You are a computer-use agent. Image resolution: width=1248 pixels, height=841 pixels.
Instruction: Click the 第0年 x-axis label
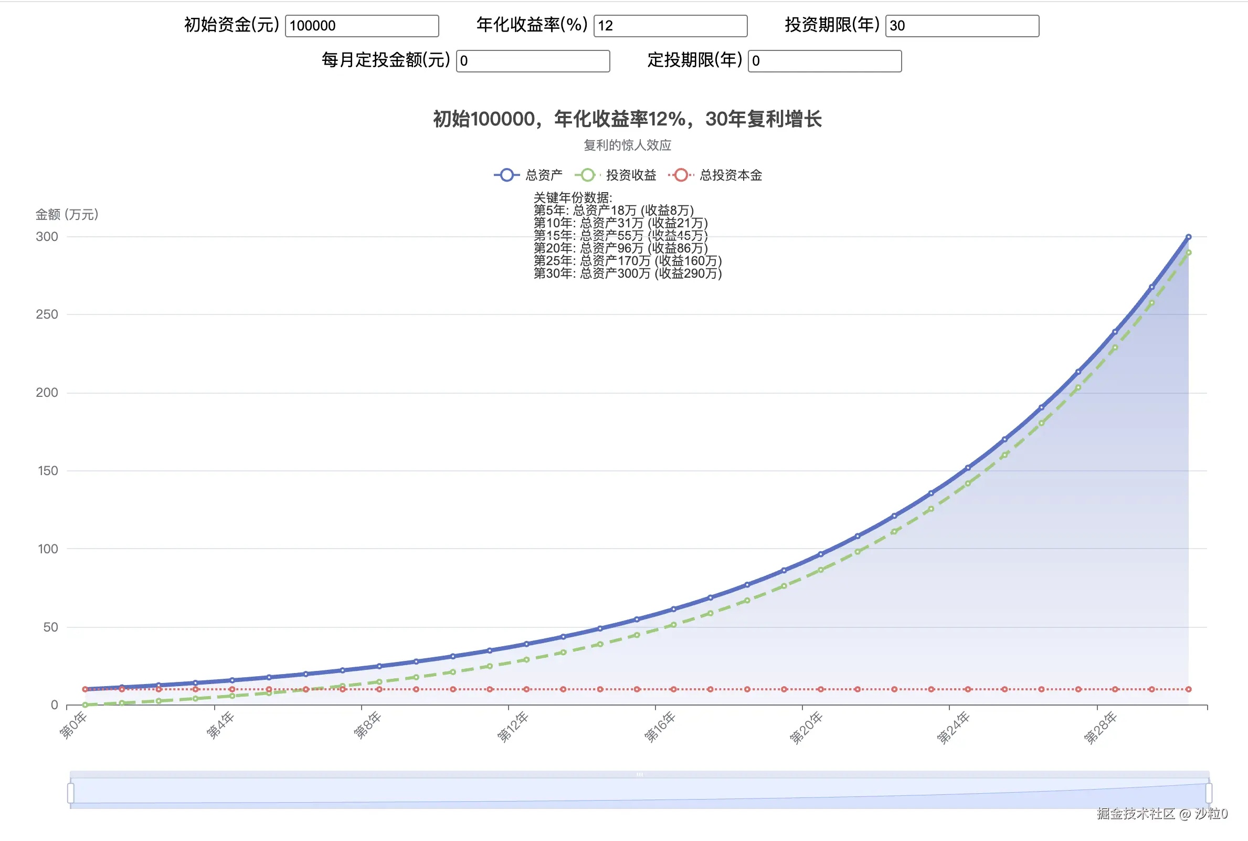point(73,725)
